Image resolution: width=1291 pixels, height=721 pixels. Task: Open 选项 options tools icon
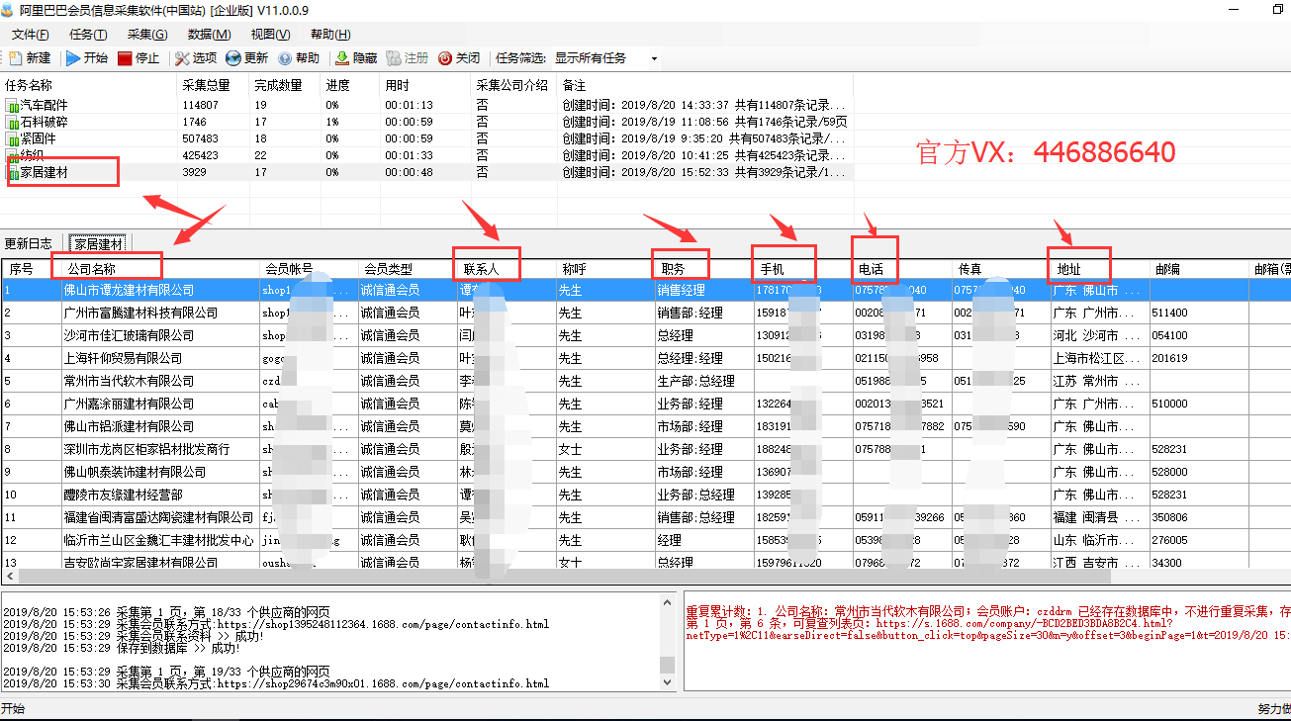click(x=182, y=58)
